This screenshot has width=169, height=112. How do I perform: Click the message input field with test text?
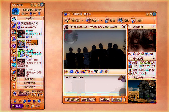click(x=95, y=85)
